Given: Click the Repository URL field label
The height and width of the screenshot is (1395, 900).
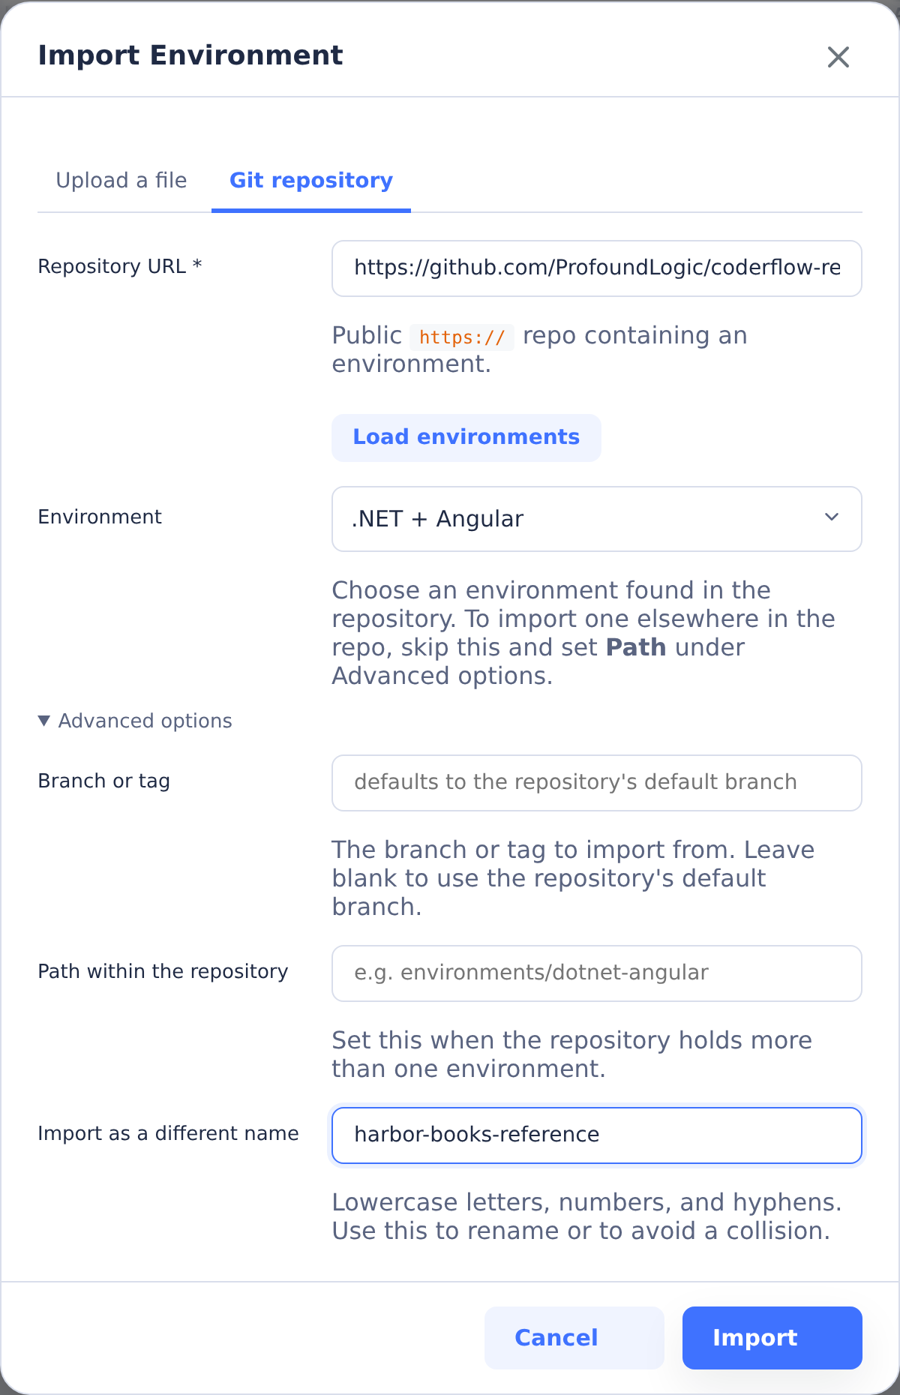Looking at the screenshot, I should tap(120, 266).
